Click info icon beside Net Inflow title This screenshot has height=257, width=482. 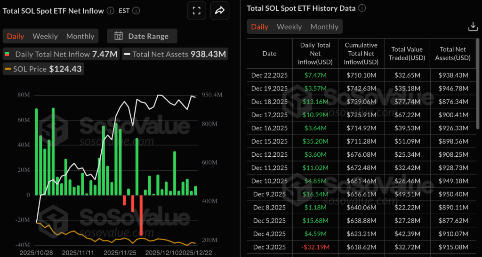(x=110, y=10)
